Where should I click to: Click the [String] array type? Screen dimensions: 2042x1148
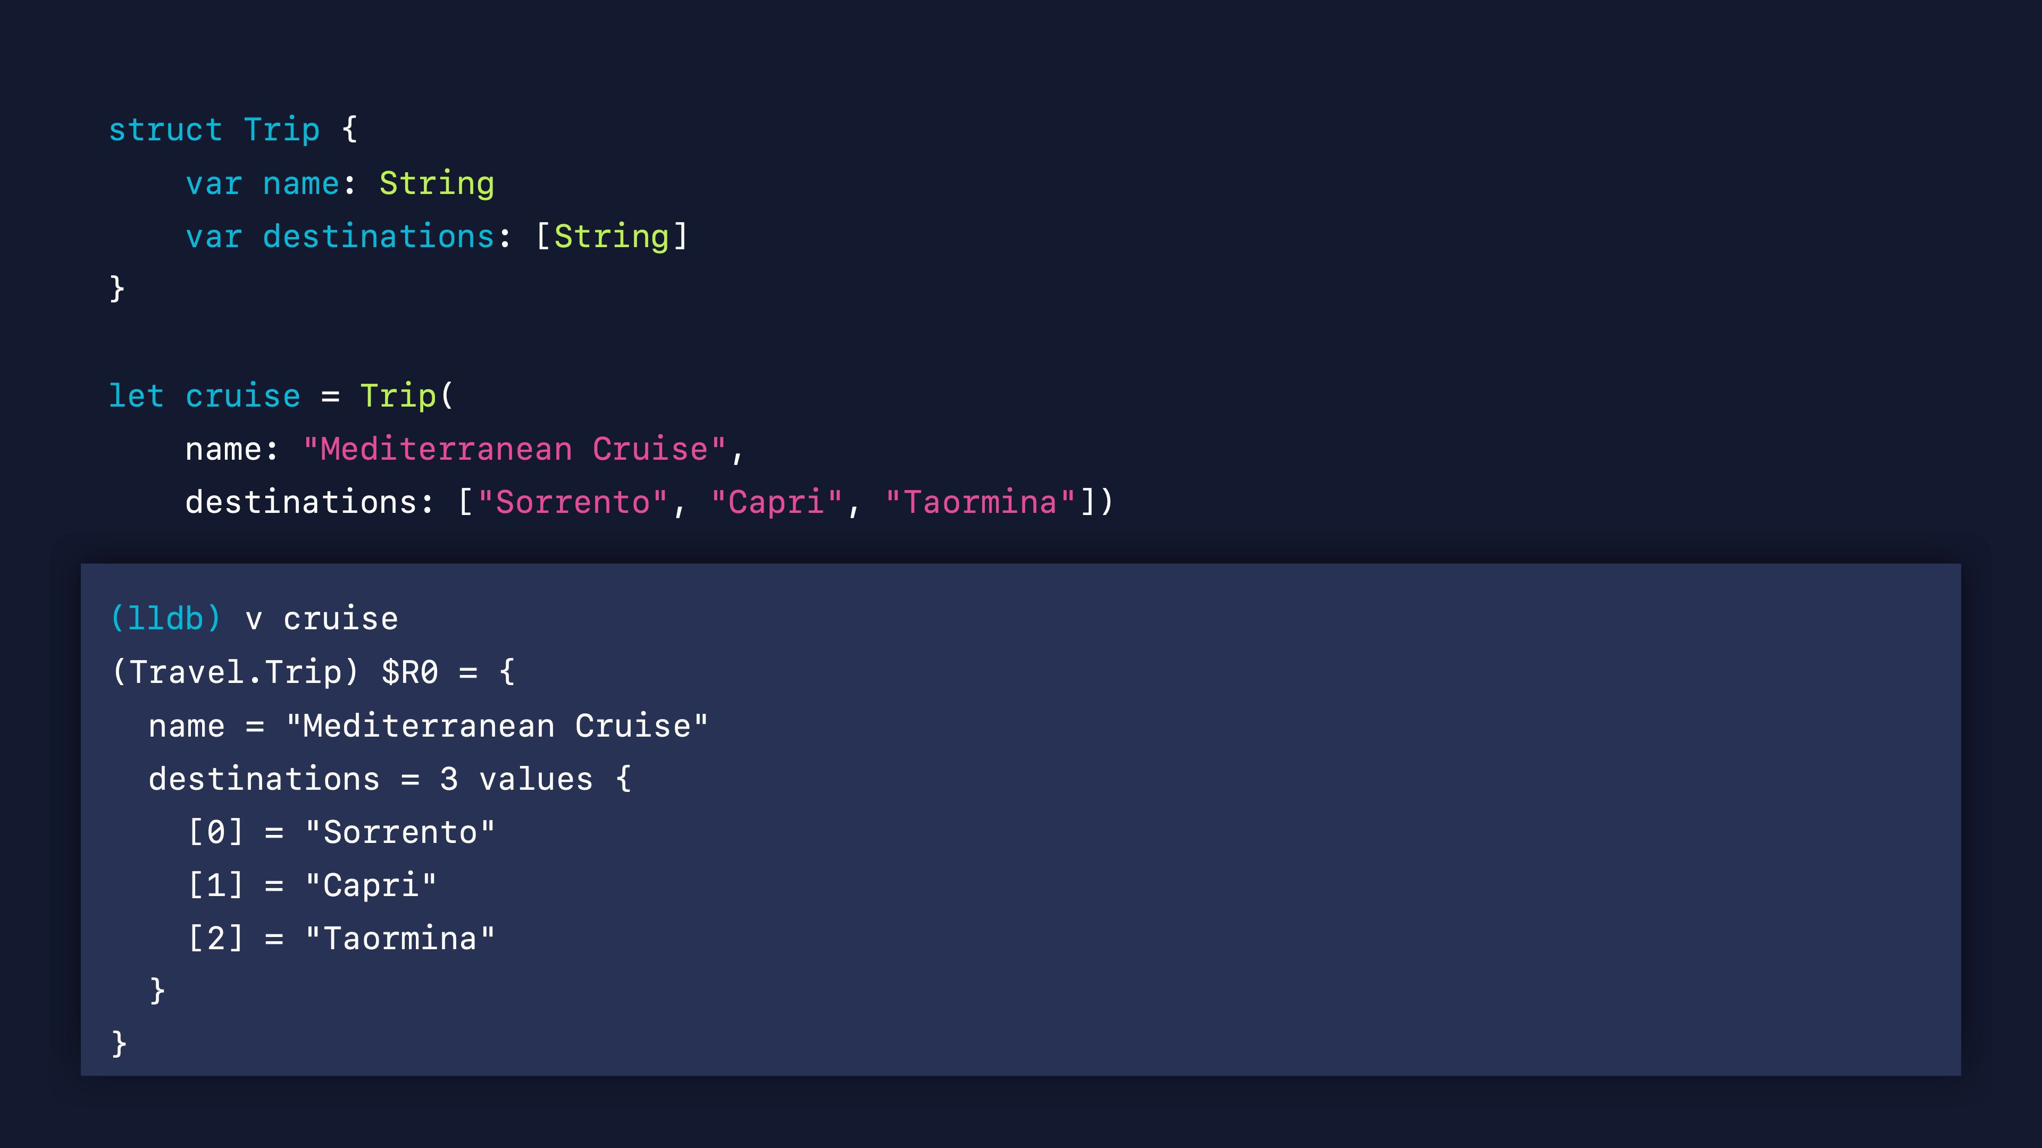(x=611, y=237)
